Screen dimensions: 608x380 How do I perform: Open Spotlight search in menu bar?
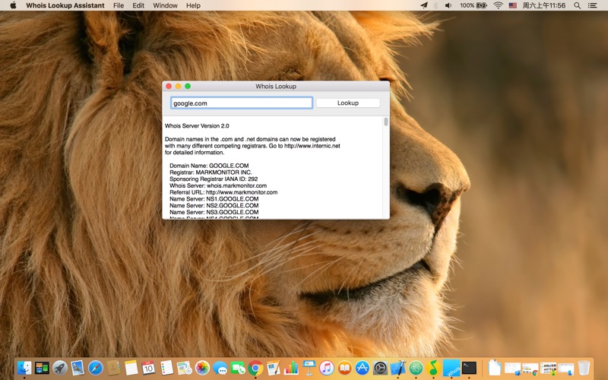577,5
